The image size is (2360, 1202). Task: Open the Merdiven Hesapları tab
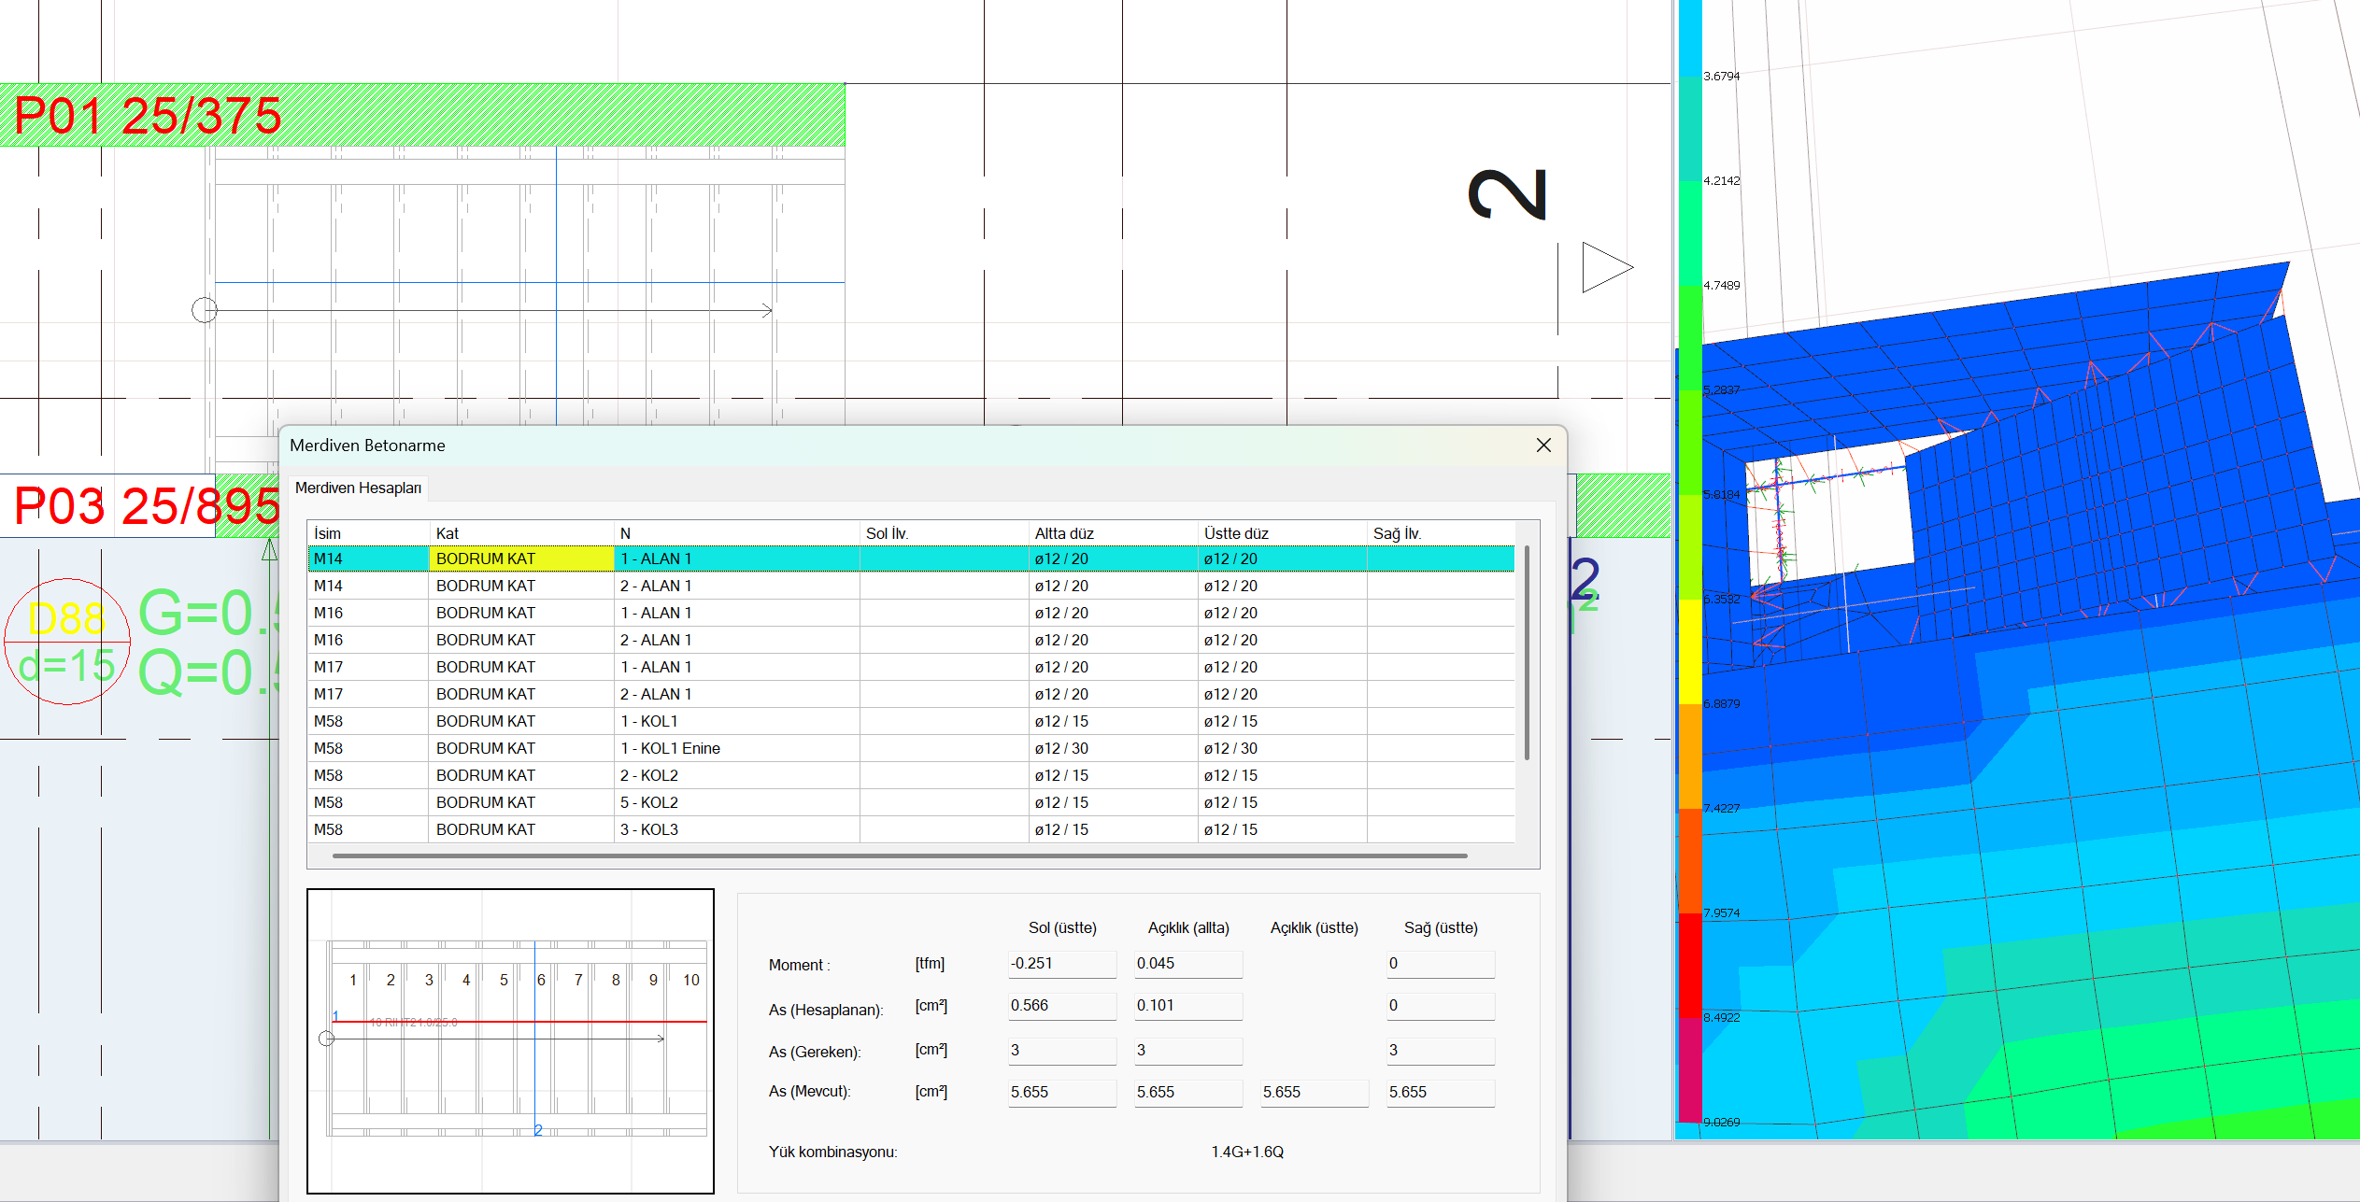click(x=358, y=488)
